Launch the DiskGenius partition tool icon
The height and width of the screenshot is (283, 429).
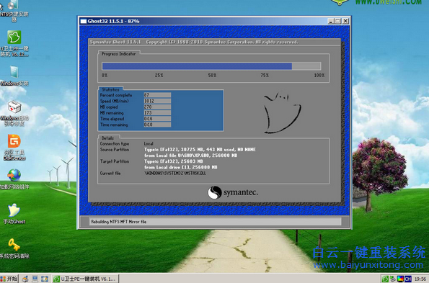click(x=14, y=147)
